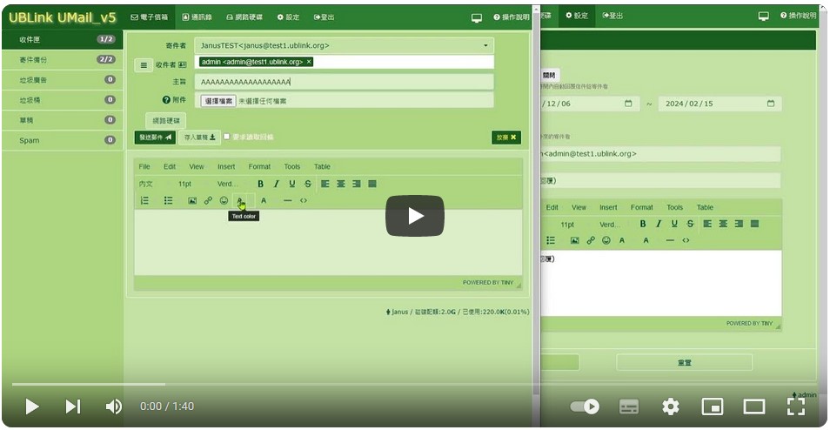Apply italic formatting in left editor

pos(276,184)
